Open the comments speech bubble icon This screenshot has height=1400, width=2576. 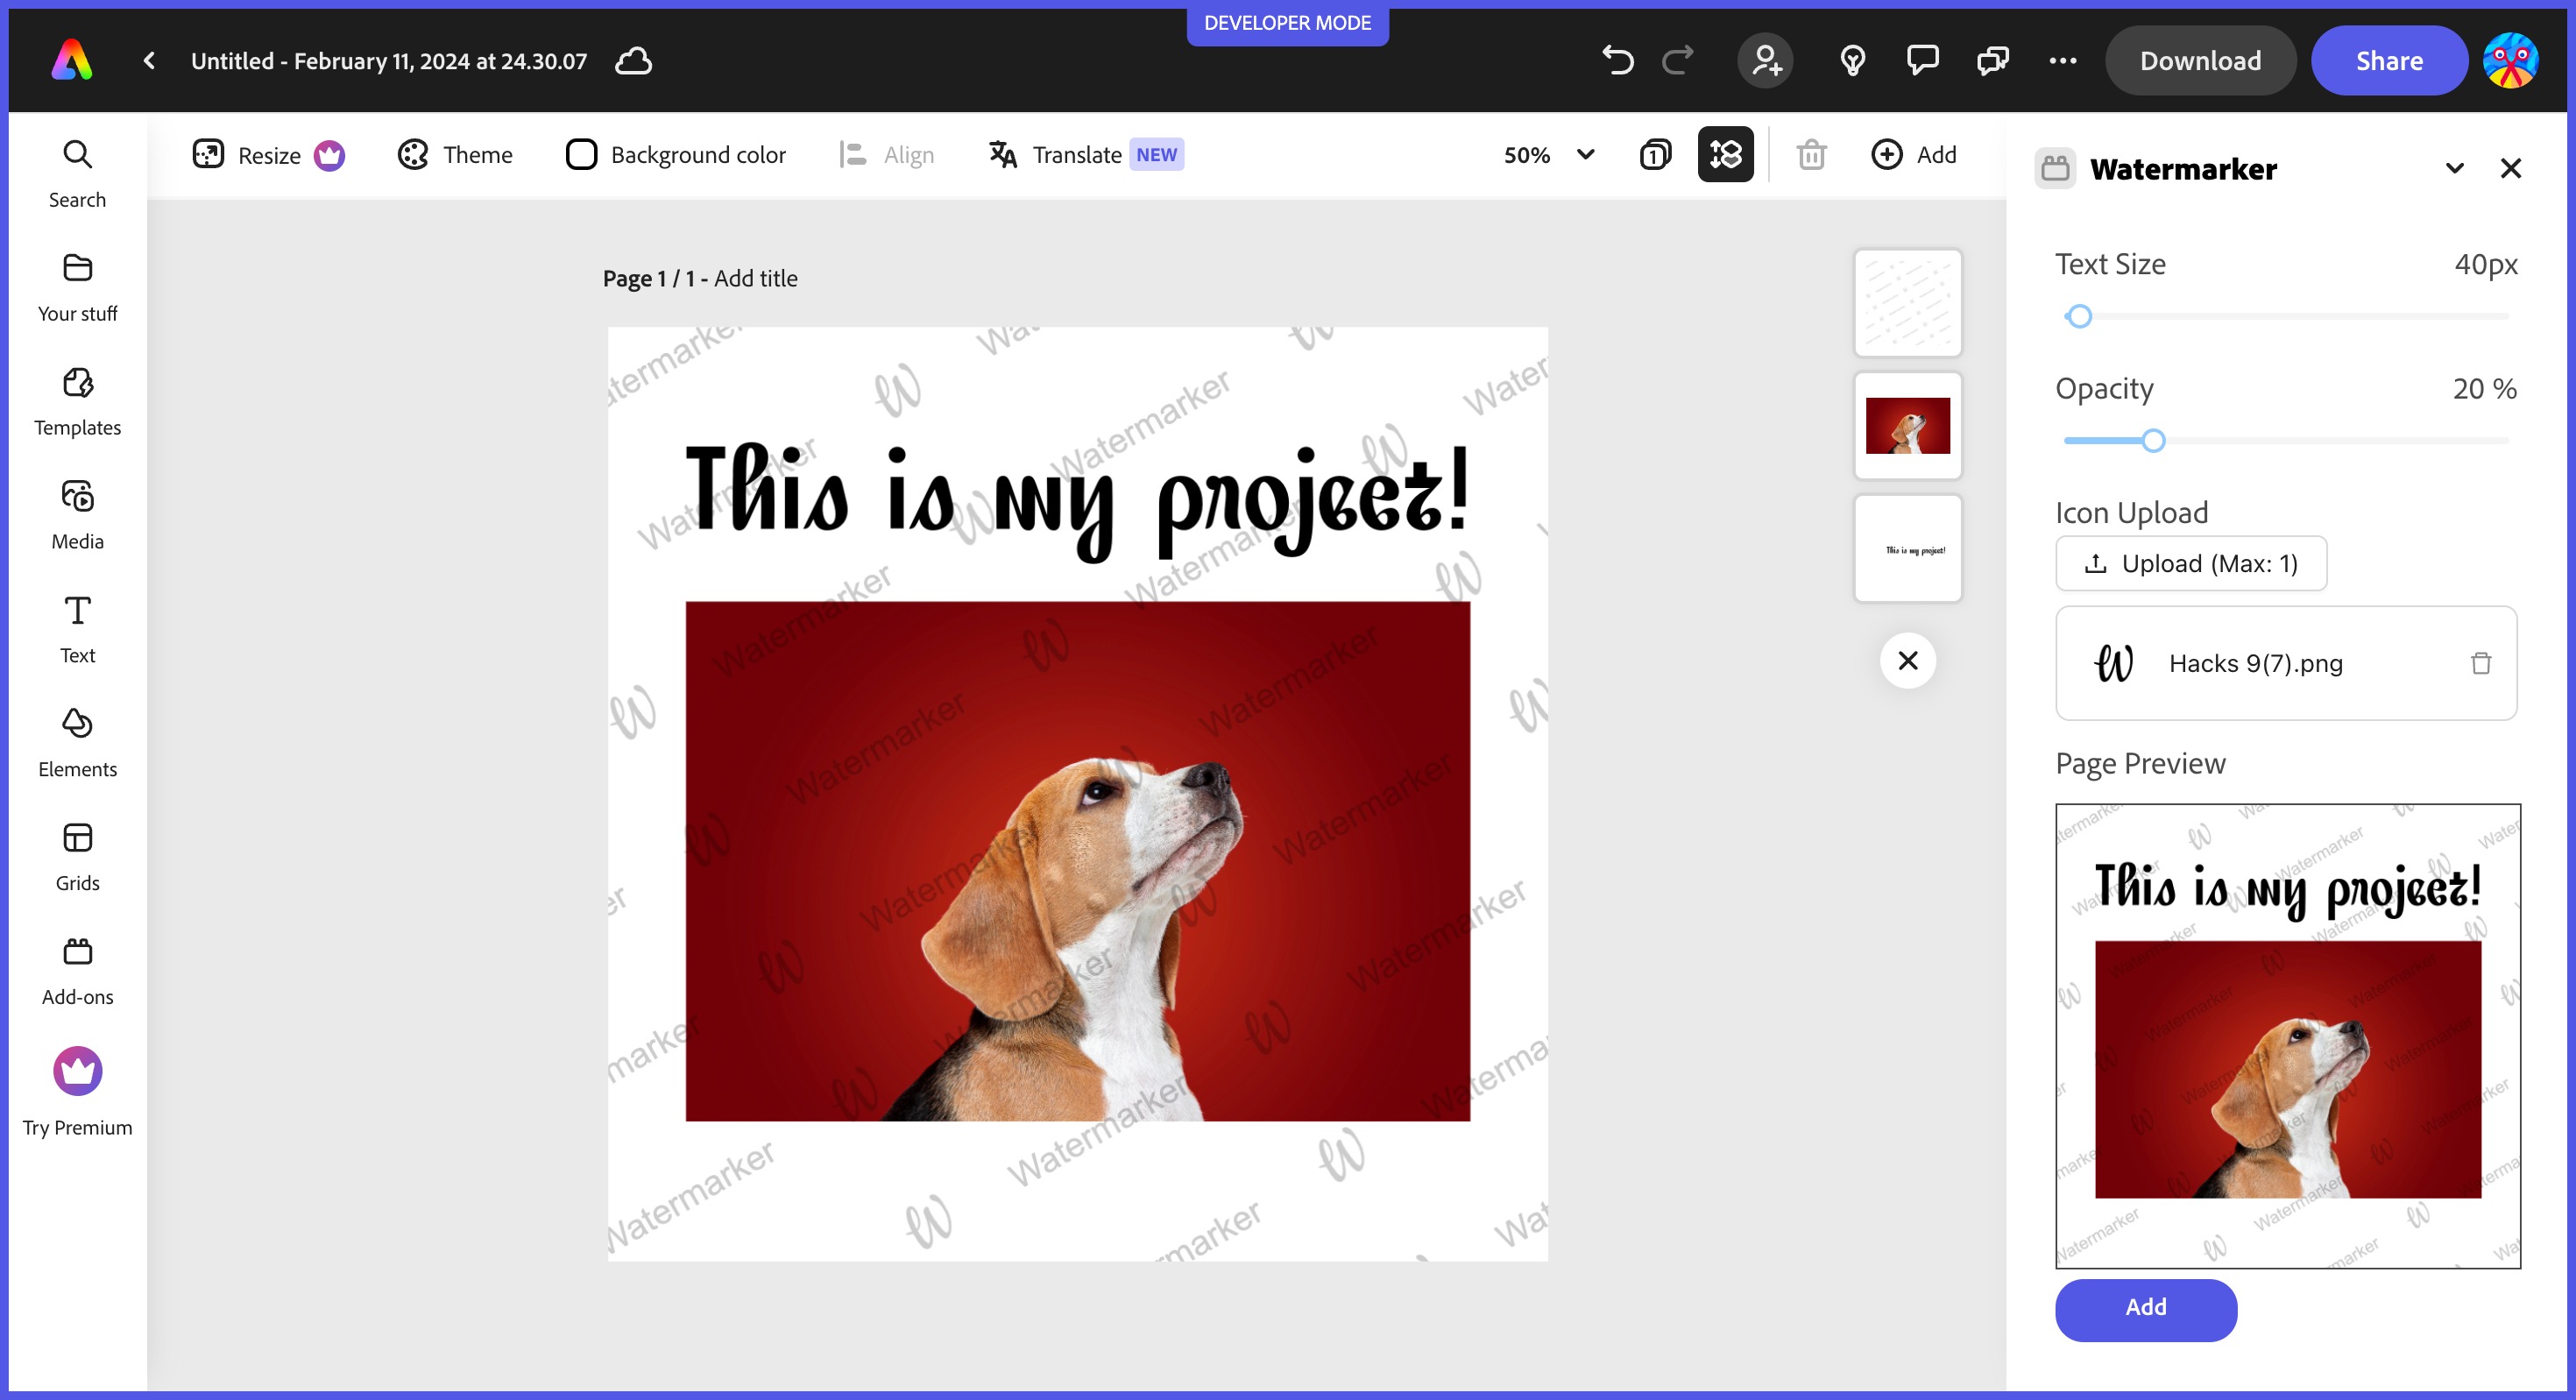tap(1922, 61)
